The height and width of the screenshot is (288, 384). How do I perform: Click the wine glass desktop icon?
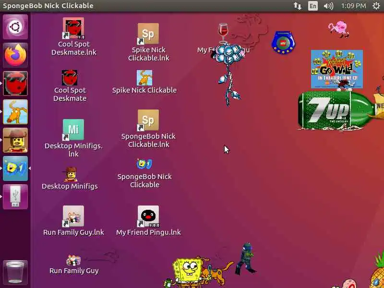point(223,32)
